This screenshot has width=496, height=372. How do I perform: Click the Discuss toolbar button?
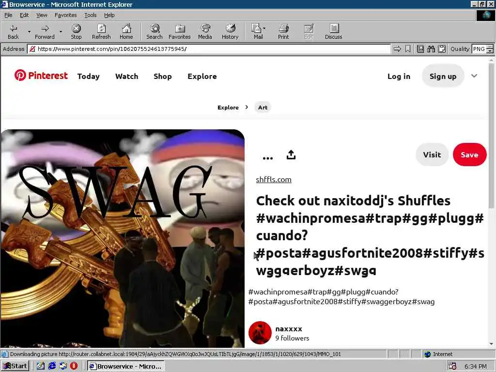[x=333, y=31]
